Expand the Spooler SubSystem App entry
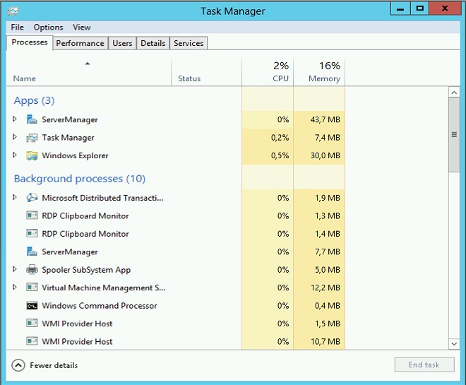466x385 pixels. (x=15, y=269)
